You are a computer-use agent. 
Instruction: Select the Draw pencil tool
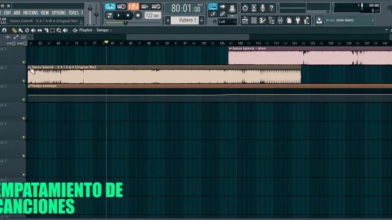[14, 31]
